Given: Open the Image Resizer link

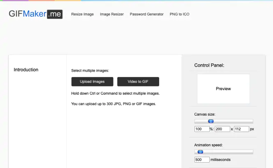Looking at the screenshot, I should click(112, 14).
